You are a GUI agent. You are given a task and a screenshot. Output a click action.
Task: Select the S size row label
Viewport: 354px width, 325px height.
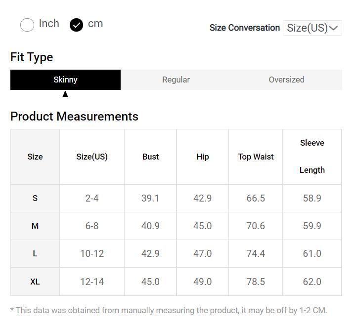(x=35, y=198)
